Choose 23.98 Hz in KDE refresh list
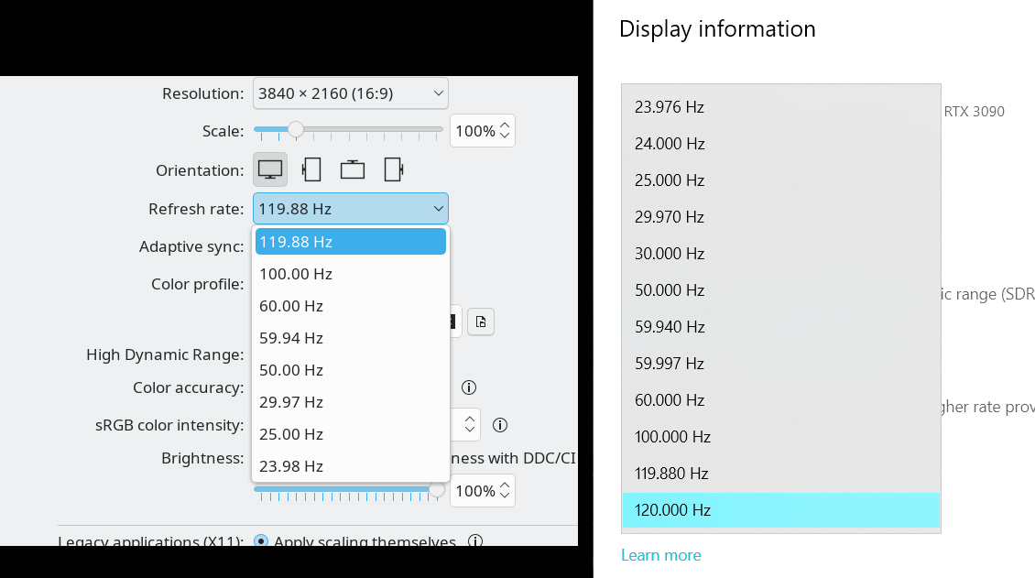The width and height of the screenshot is (1035, 578). (x=351, y=466)
